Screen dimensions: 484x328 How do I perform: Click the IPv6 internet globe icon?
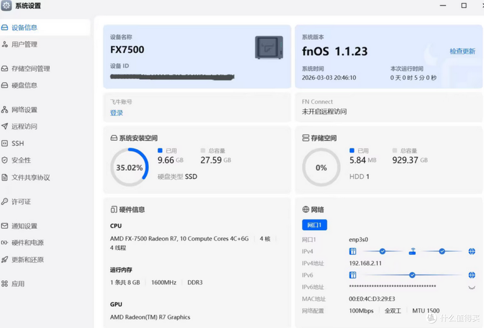point(471,275)
